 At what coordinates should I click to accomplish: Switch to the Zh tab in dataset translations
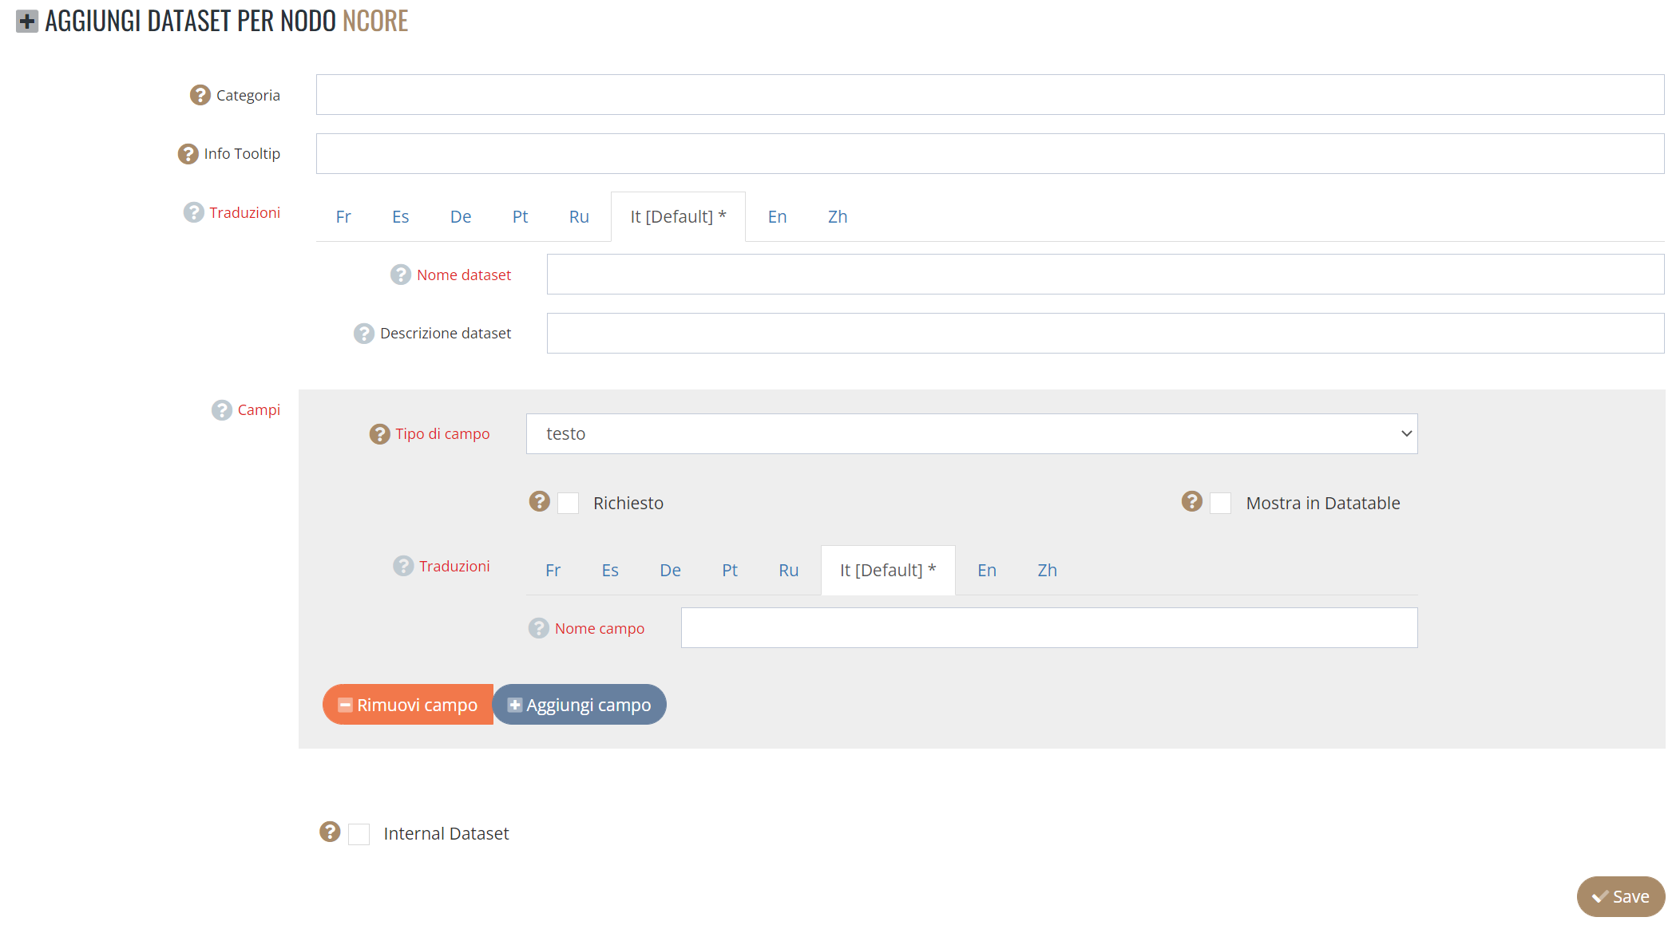coord(838,217)
